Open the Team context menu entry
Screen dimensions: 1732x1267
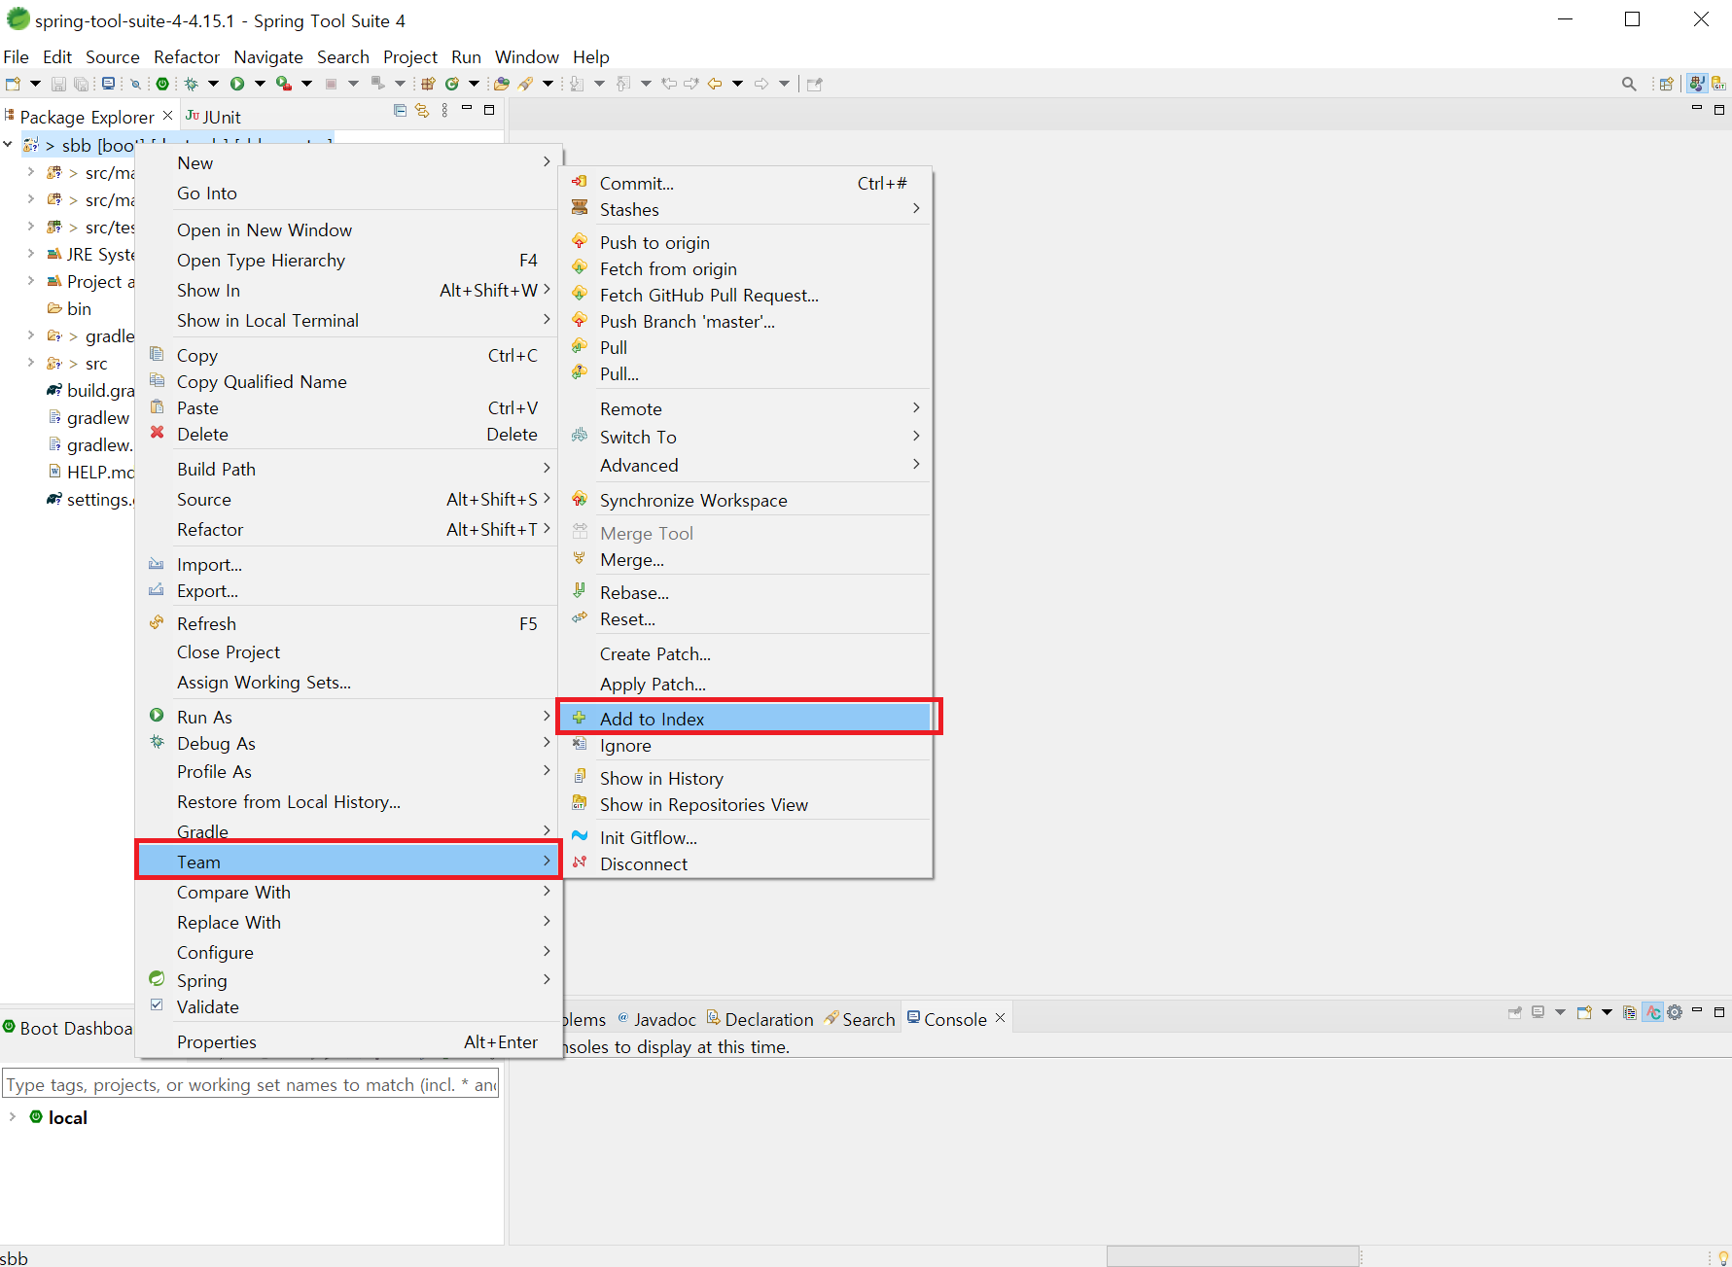tap(347, 862)
